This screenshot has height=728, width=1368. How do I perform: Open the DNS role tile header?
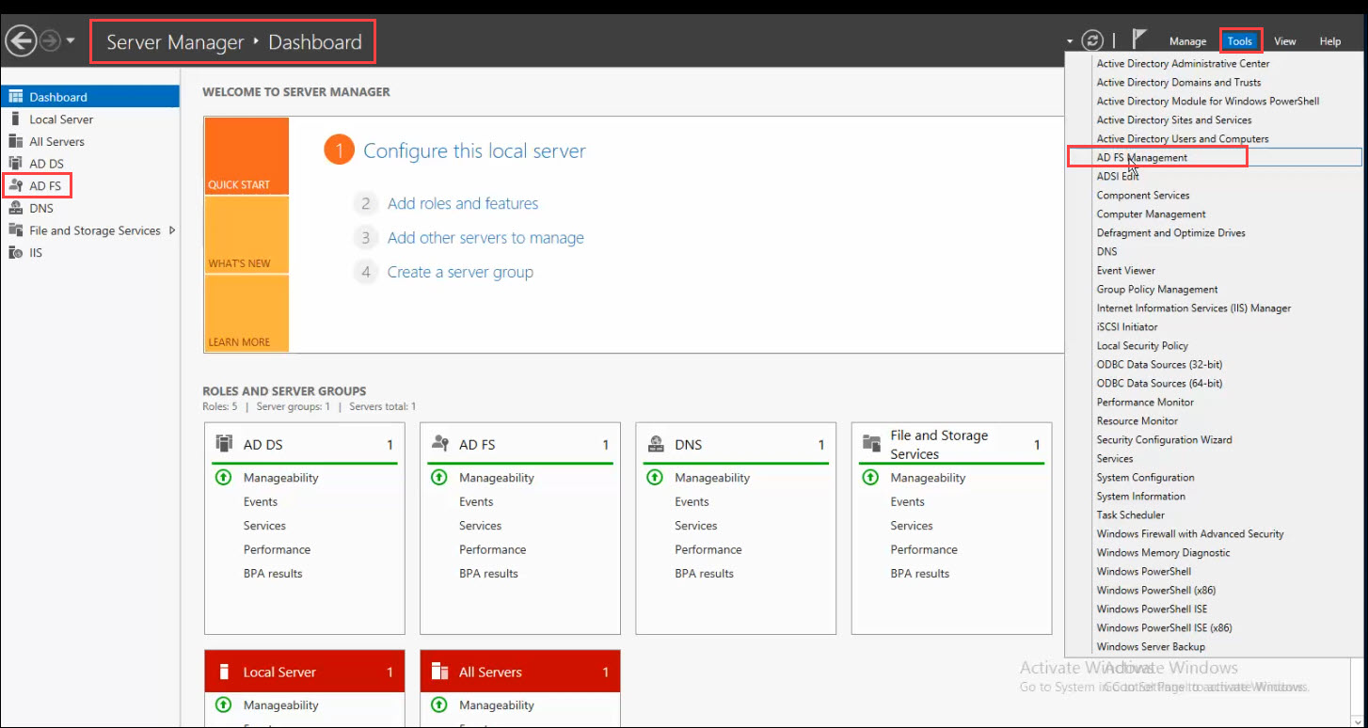click(736, 444)
